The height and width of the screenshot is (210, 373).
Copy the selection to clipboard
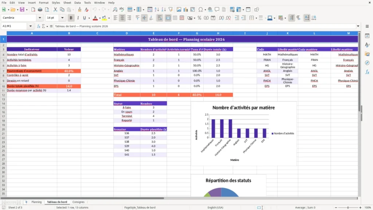click(x=62, y=9)
